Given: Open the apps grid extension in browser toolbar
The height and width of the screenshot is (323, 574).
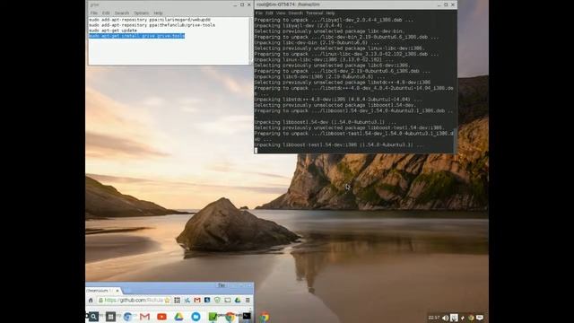Looking at the screenshot, I should coord(178,301).
